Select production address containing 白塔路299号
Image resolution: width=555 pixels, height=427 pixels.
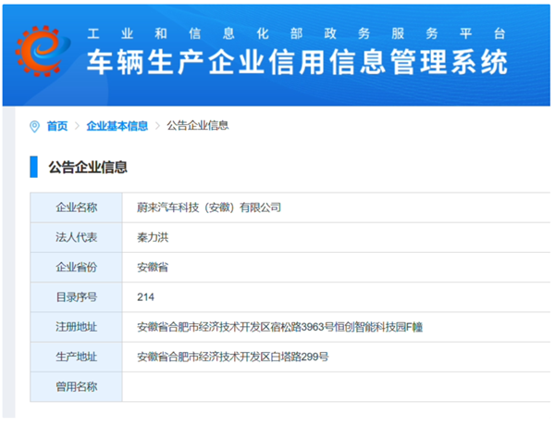point(232,357)
